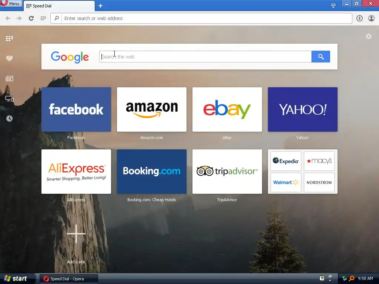
Task: Click the AliExpress label under tile
Action: (76, 200)
